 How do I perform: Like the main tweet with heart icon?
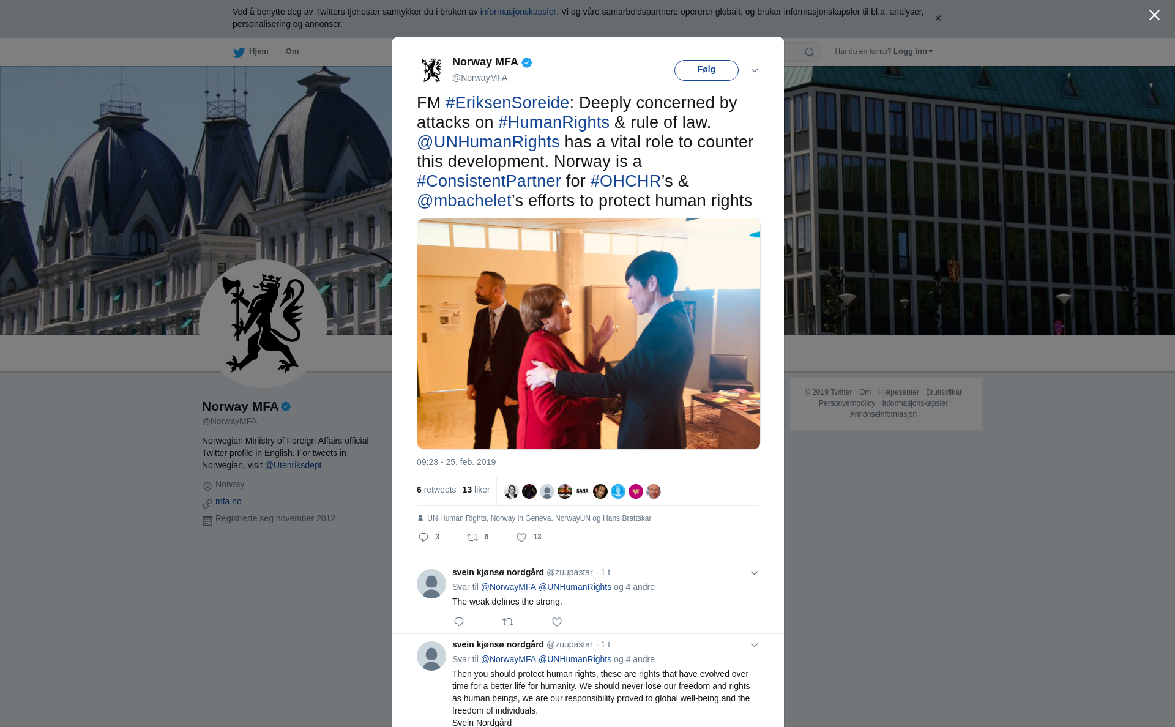[521, 537]
